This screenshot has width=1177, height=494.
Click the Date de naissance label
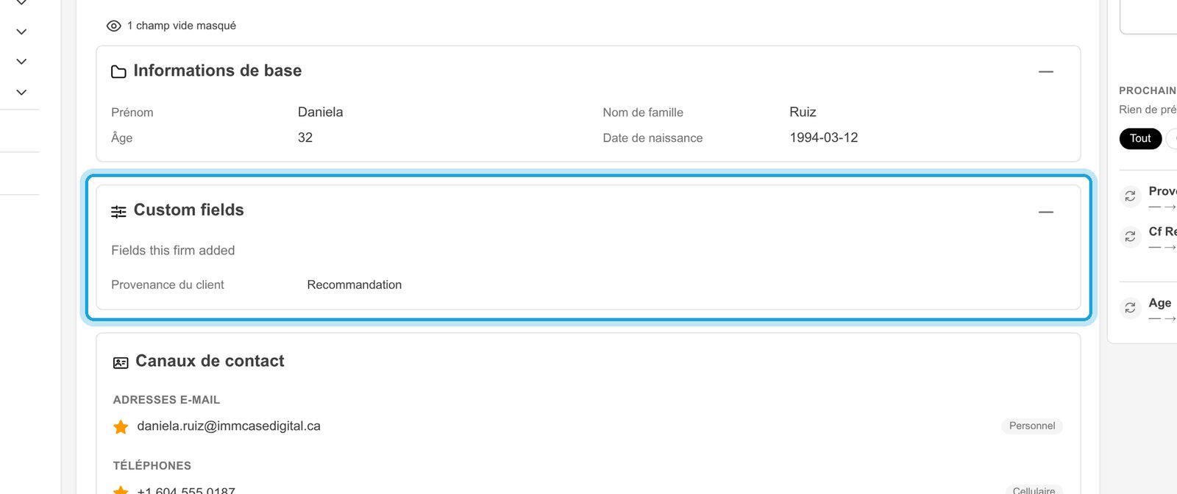pyautogui.click(x=652, y=137)
